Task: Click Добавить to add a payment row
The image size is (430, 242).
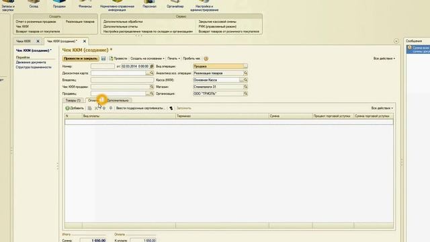Action: pos(75,108)
